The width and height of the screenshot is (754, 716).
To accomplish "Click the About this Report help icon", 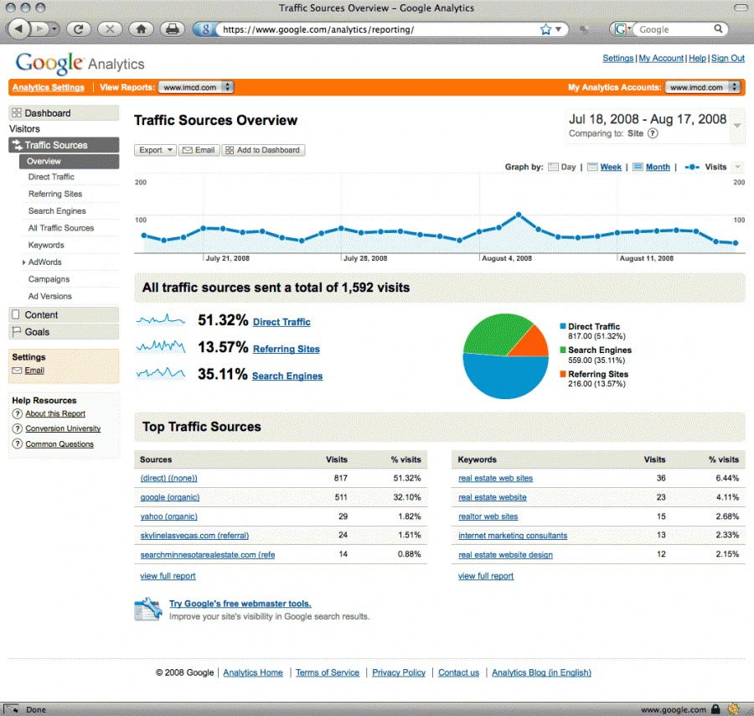I will coord(18,413).
